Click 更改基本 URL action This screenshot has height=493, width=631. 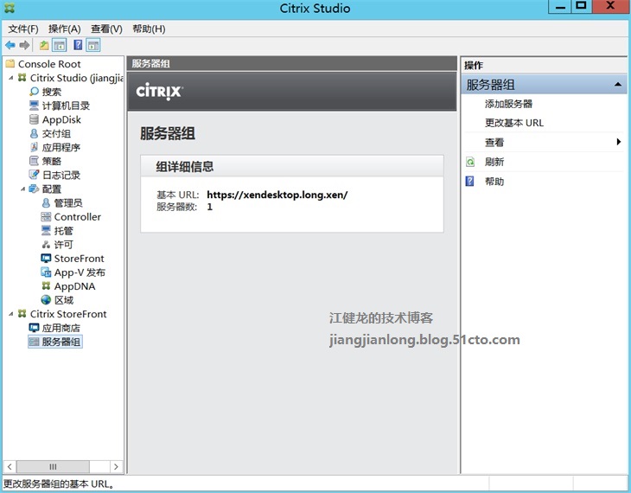point(514,123)
